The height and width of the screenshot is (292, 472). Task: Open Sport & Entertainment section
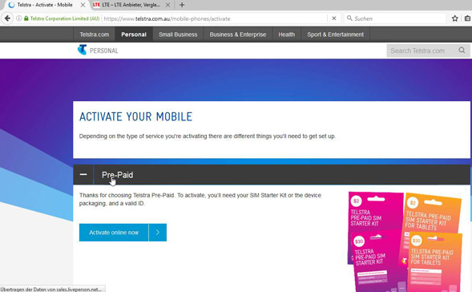coord(335,34)
